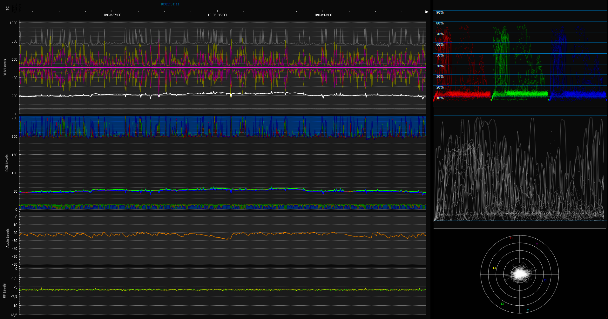Select the yellow target marker on vectorscope
The height and width of the screenshot is (319, 608).
click(494, 268)
